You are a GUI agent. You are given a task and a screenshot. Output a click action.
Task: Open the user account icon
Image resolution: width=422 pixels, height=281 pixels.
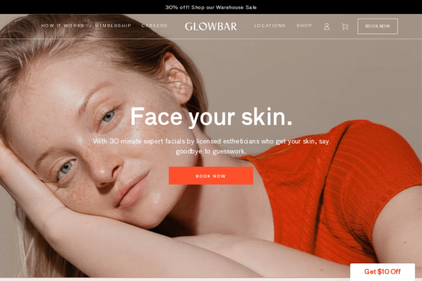click(x=326, y=26)
